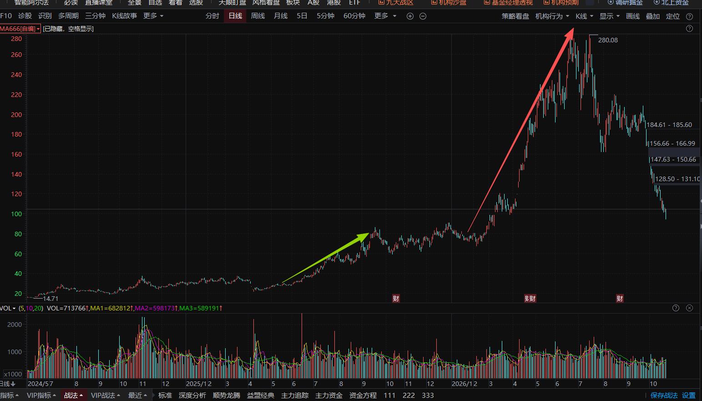Click the 画线 drawing tool button

633,16
